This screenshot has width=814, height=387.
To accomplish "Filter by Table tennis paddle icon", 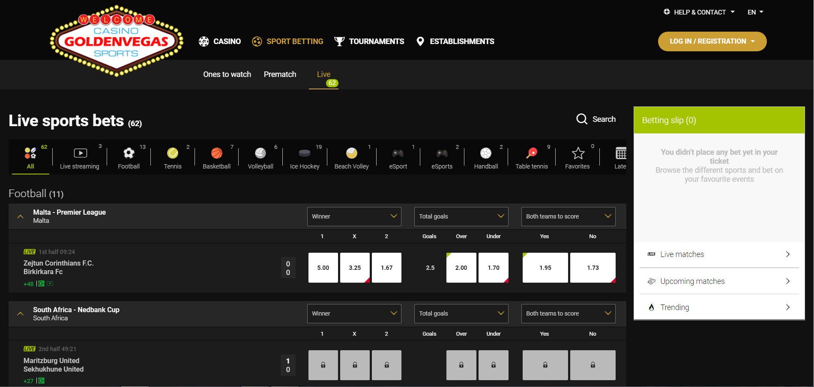I will coord(532,153).
